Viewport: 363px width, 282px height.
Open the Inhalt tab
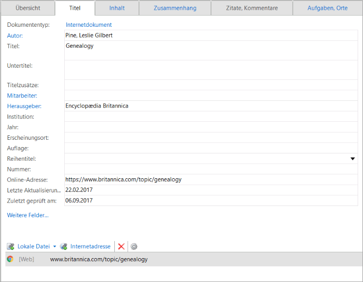[117, 8]
